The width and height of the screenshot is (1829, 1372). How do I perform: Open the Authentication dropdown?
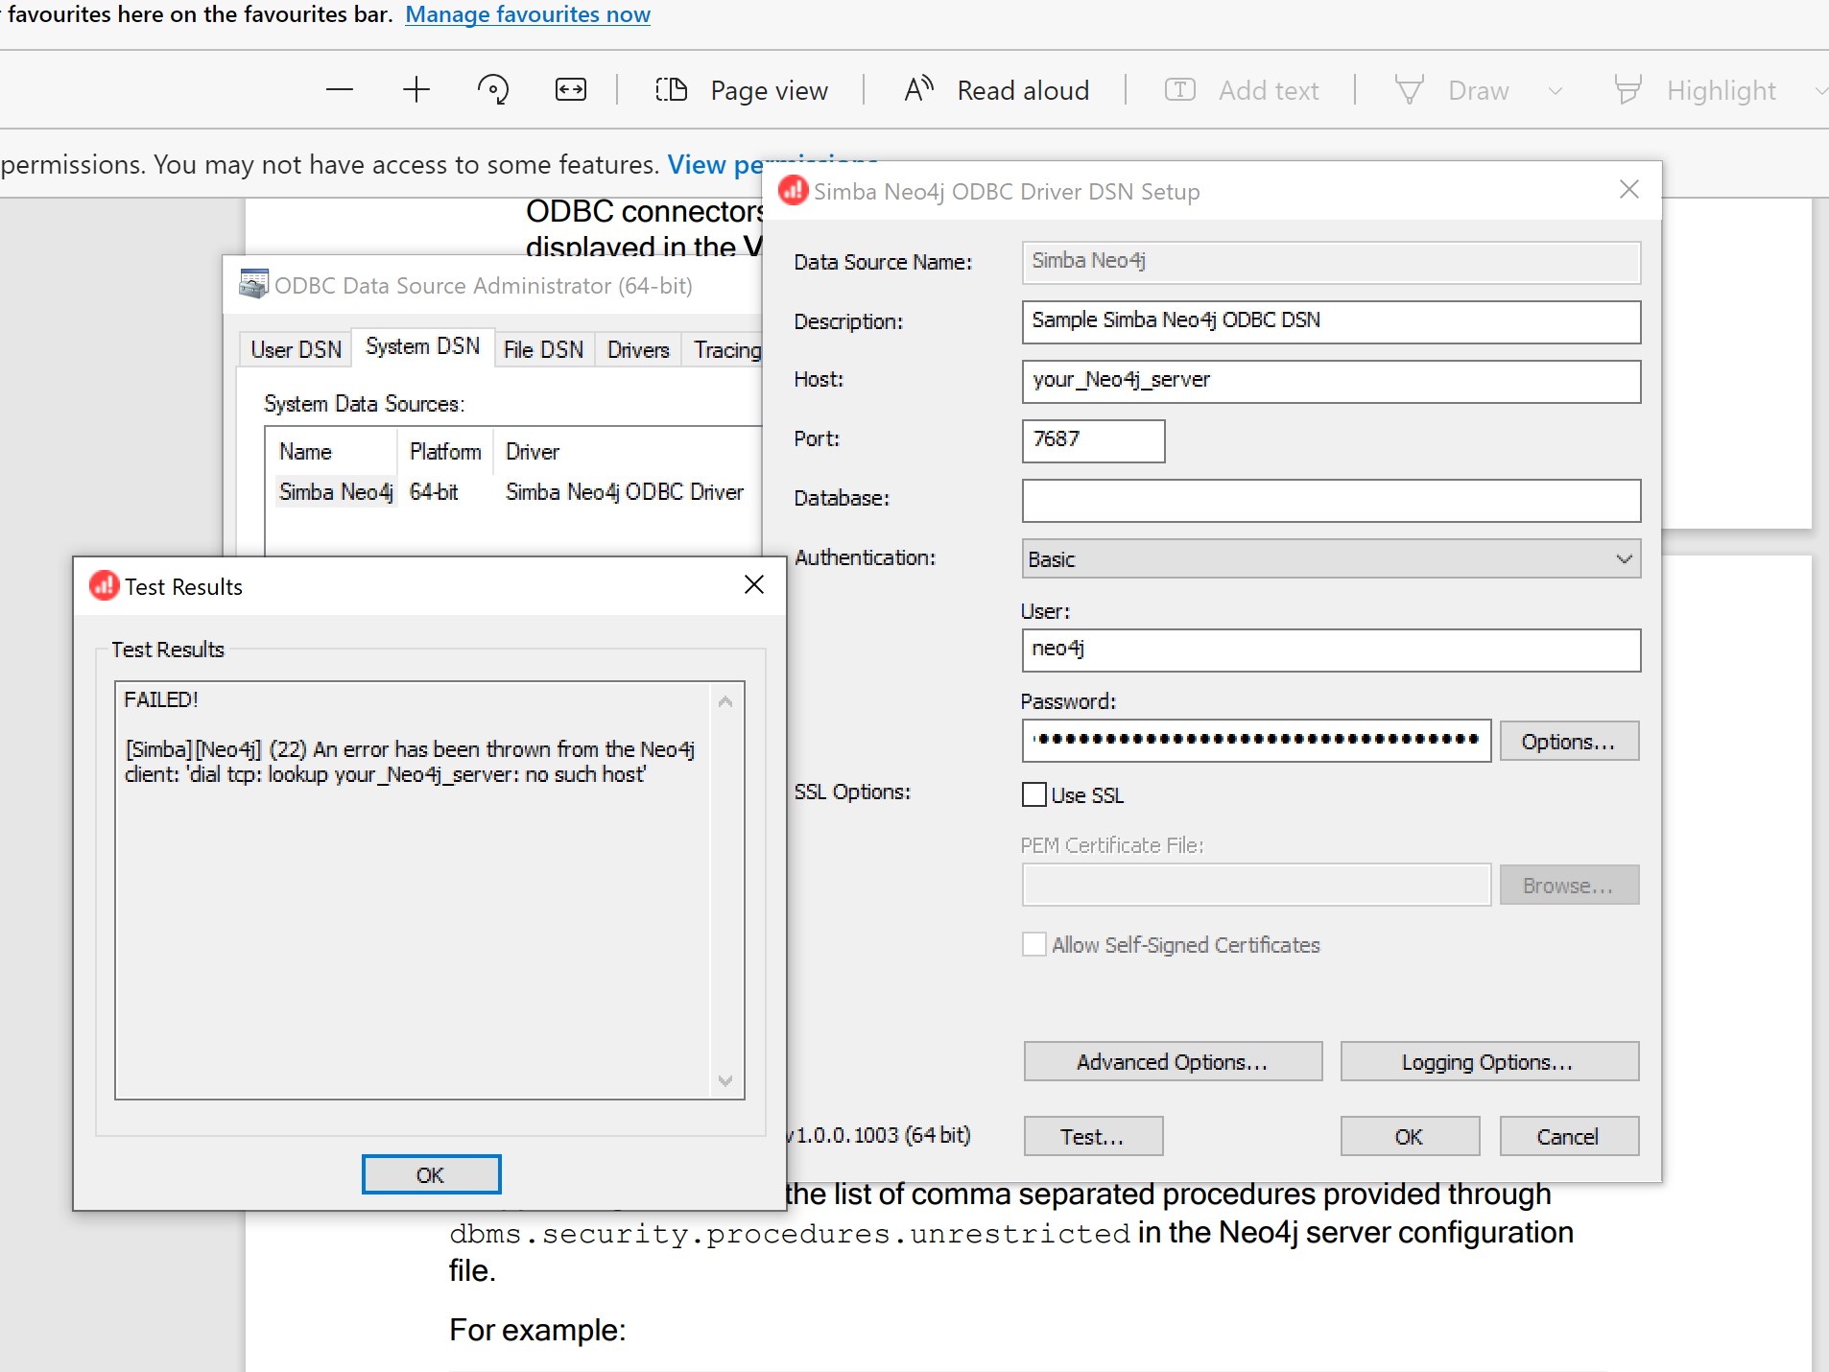point(1331,558)
